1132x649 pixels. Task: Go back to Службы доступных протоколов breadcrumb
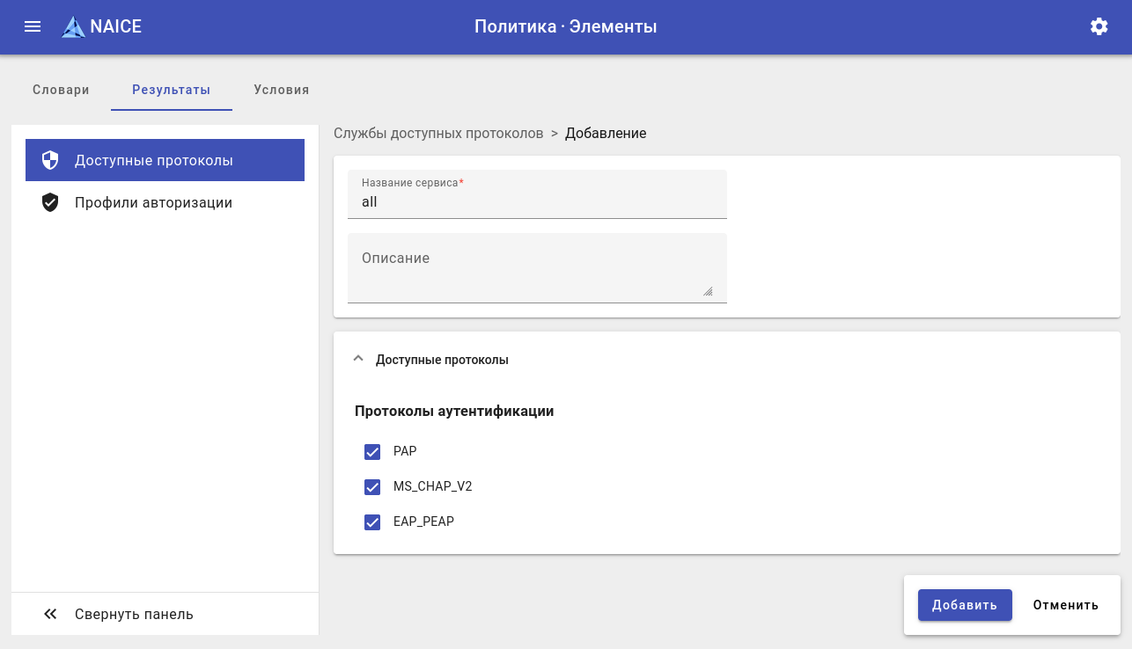pyautogui.click(x=438, y=133)
